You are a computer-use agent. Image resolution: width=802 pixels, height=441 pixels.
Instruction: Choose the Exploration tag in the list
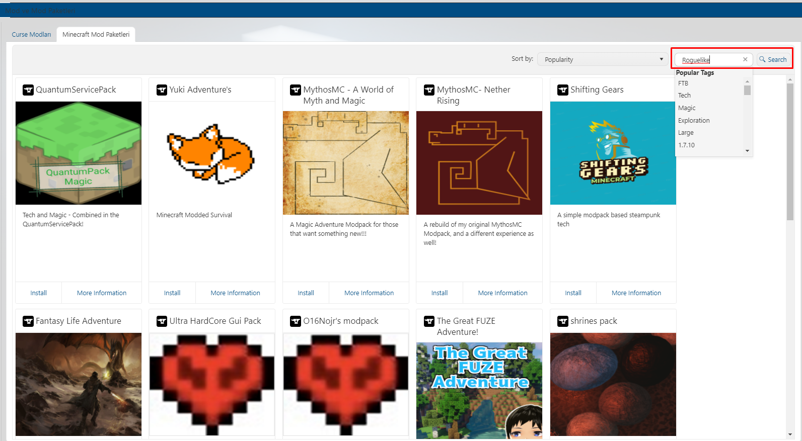pyautogui.click(x=694, y=121)
